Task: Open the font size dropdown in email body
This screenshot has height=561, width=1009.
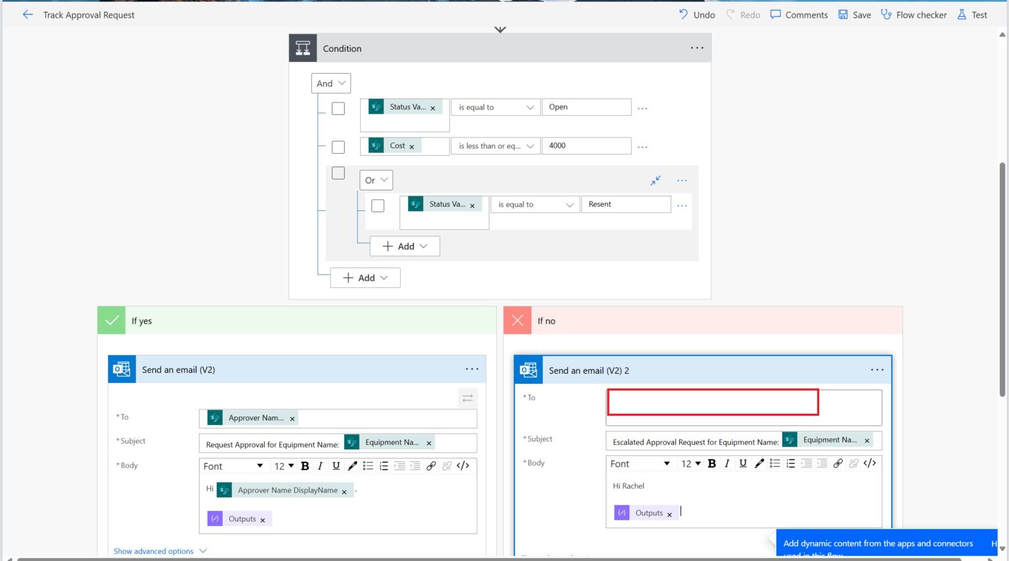Action: tap(284, 466)
